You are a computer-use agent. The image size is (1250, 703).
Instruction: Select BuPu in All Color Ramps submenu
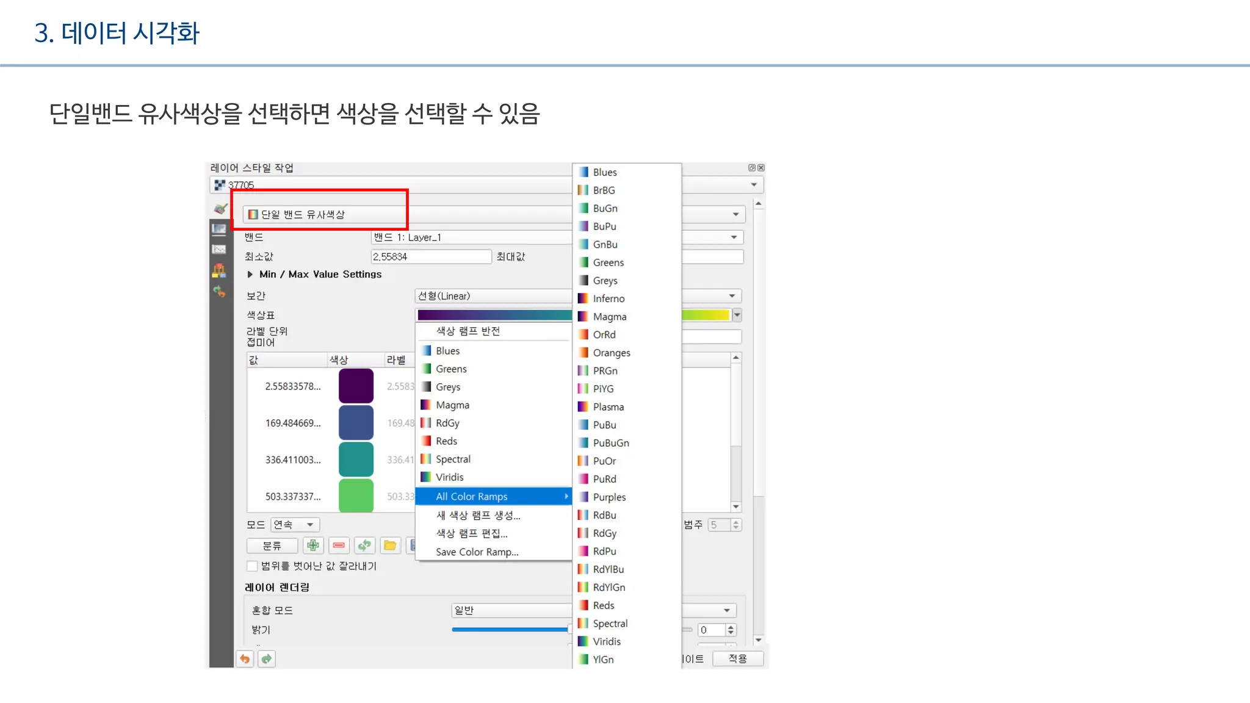tap(627, 226)
